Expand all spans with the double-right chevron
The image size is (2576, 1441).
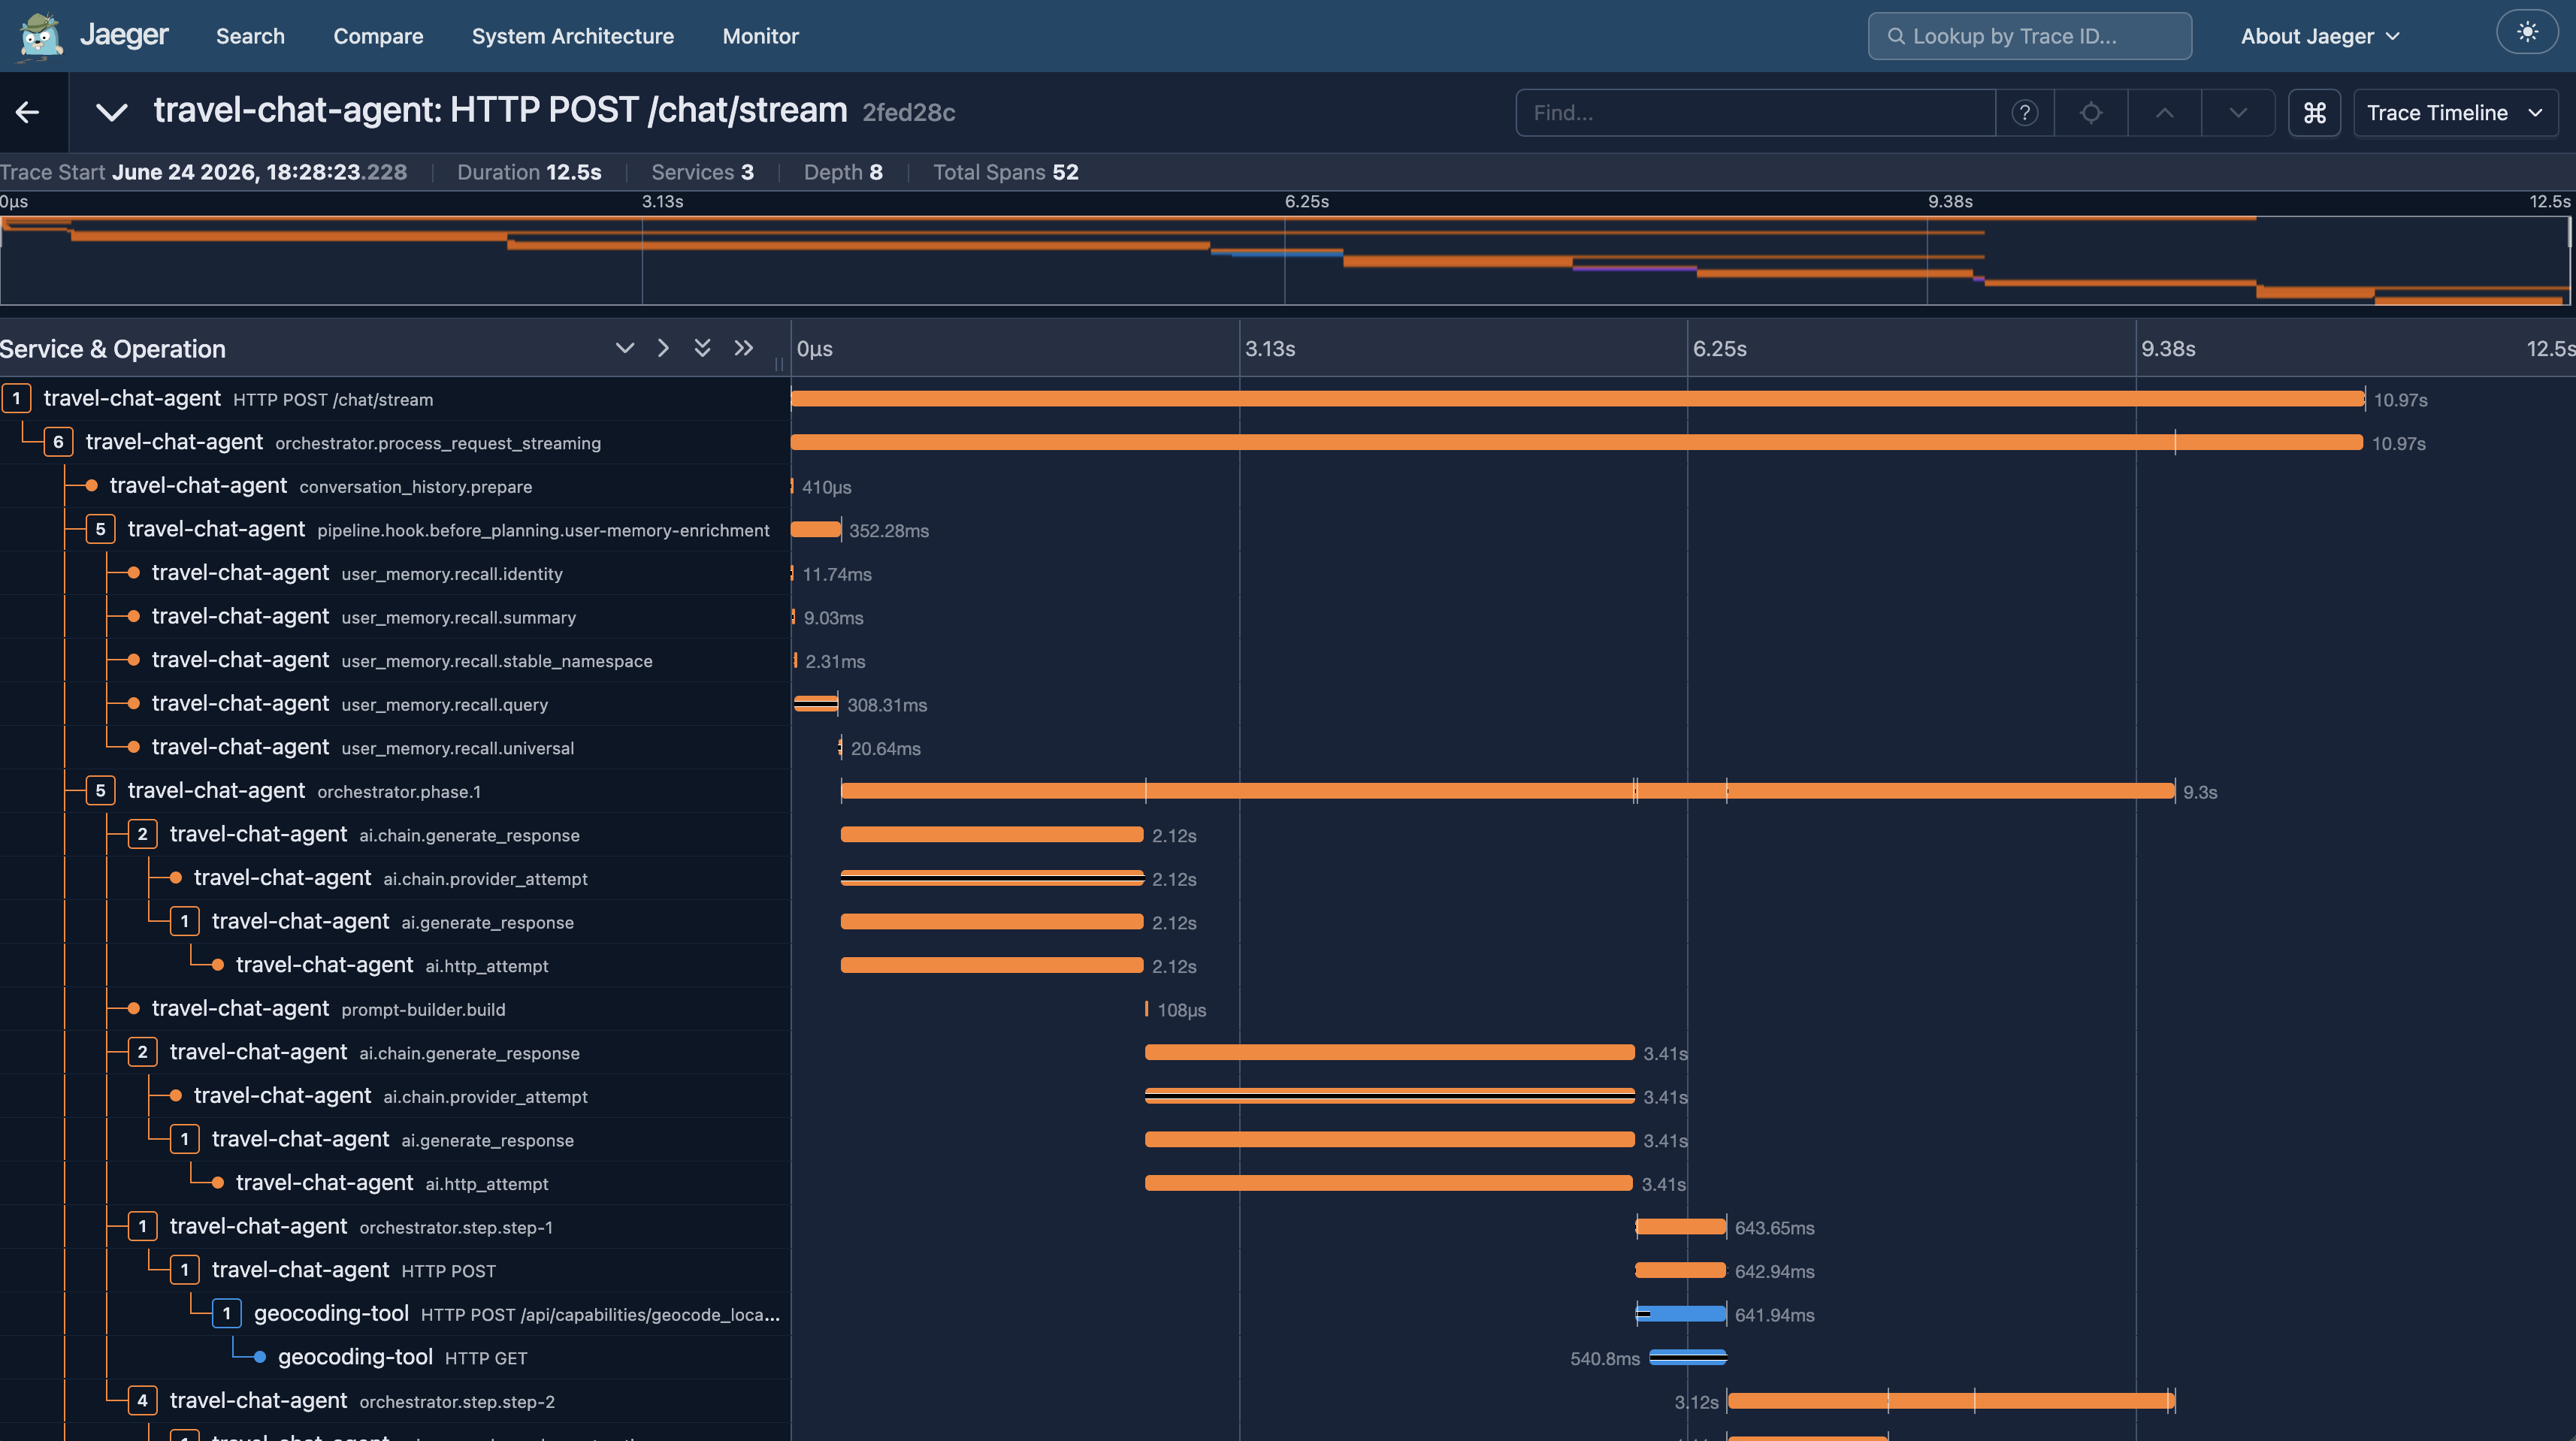tap(743, 348)
